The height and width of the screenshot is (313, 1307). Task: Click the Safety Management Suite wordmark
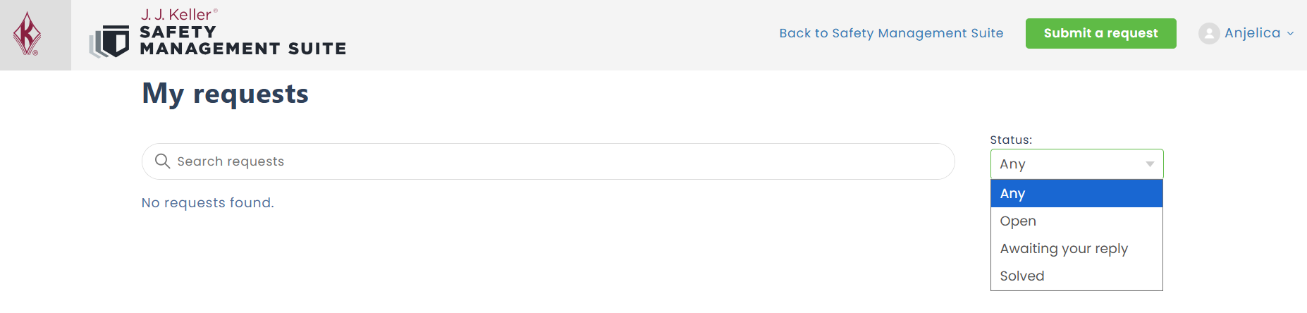[x=243, y=41]
